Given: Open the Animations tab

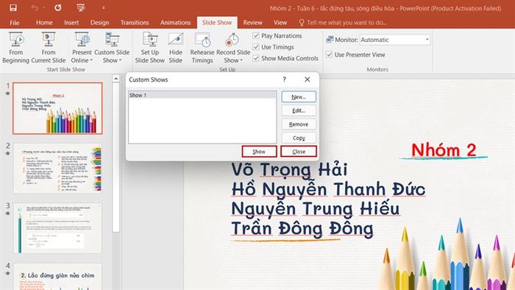Looking at the screenshot, I should click(175, 23).
